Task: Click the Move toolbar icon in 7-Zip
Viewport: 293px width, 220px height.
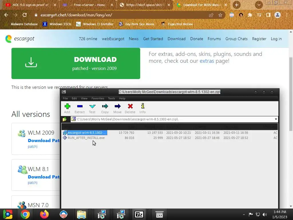Action: pyautogui.click(x=117, y=109)
